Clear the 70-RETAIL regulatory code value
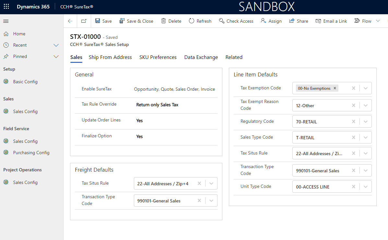 point(354,121)
